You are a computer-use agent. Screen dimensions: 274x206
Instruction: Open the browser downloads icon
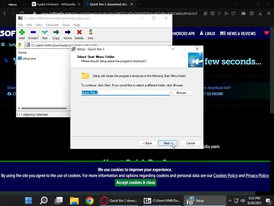[260, 13]
